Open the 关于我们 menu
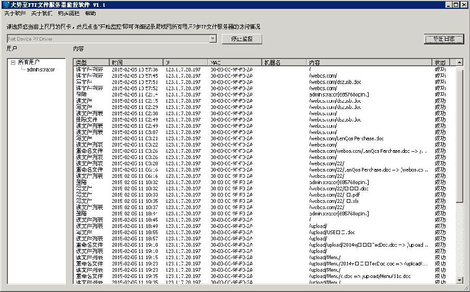 (x=41, y=14)
